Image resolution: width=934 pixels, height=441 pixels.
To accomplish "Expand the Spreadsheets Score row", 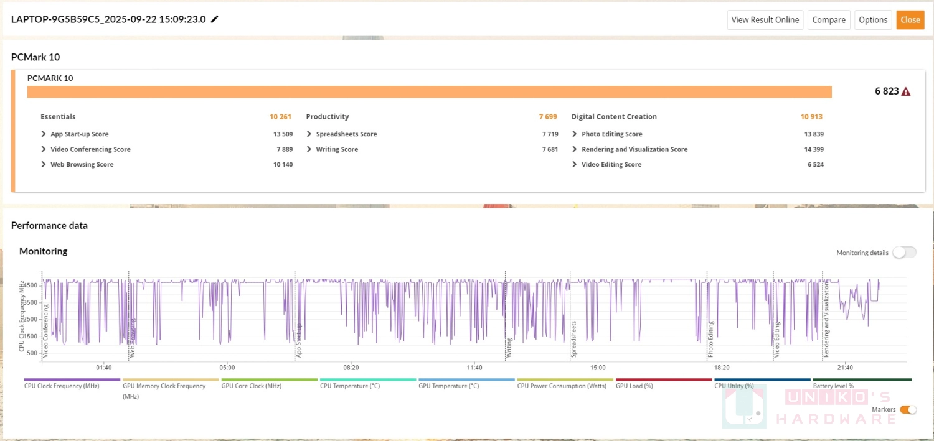I will [309, 134].
